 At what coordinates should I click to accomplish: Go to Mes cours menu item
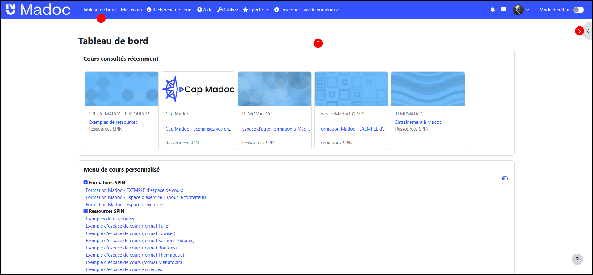tap(131, 10)
